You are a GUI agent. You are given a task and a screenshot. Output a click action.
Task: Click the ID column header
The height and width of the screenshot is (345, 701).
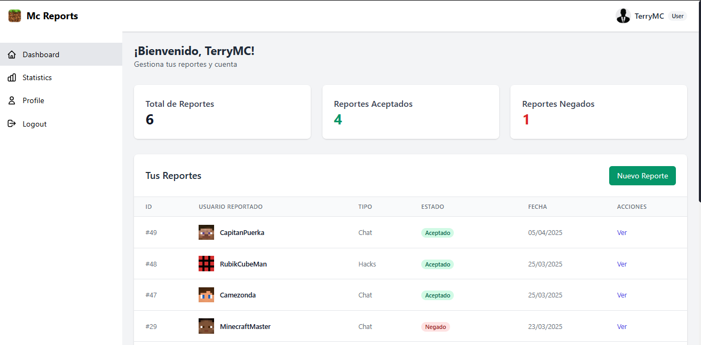pyautogui.click(x=149, y=207)
